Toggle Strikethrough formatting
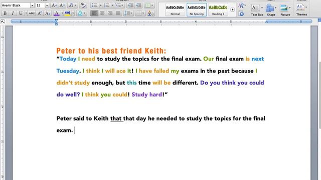The width and height of the screenshot is (321, 180). point(32,13)
